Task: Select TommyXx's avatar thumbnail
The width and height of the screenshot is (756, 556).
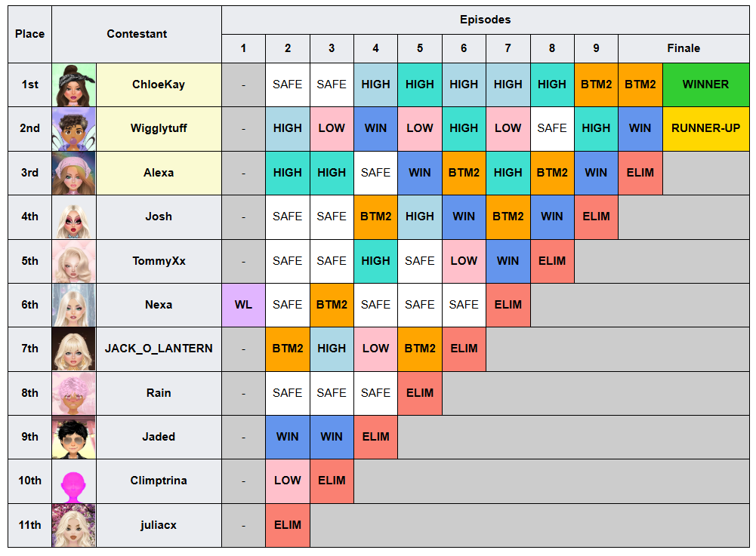Action: click(74, 261)
